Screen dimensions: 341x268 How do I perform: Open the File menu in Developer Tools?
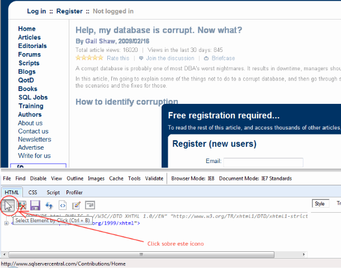7,178
